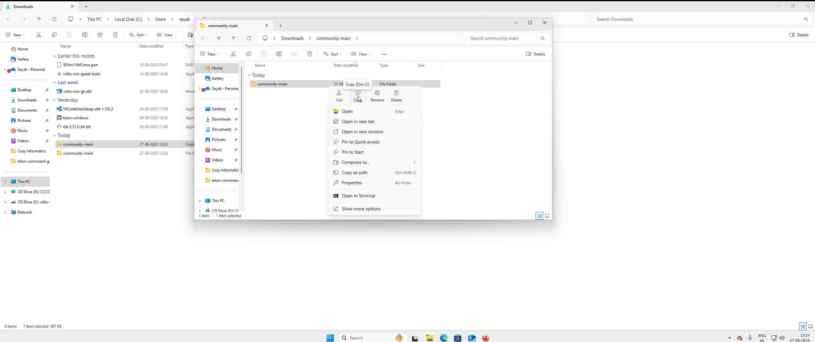Click Users breadcrumb in Downloads window
815x342 pixels.
pos(161,19)
